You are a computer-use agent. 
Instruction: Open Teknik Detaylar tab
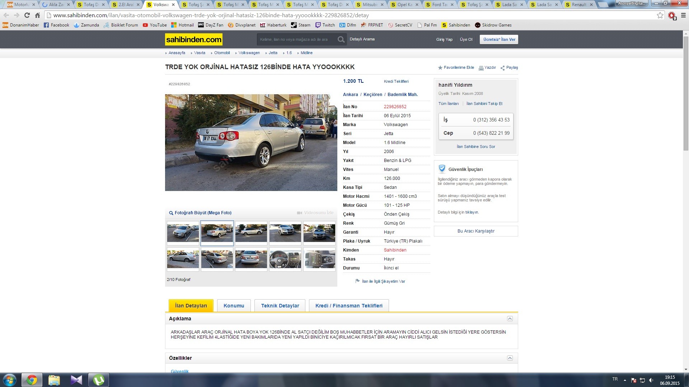coord(280,306)
